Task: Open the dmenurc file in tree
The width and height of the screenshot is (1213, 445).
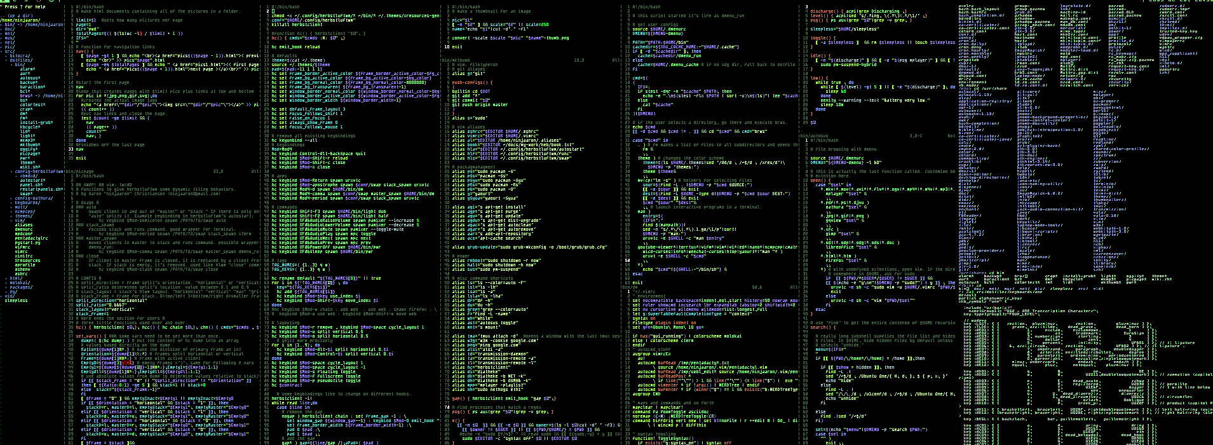Action: (24, 229)
